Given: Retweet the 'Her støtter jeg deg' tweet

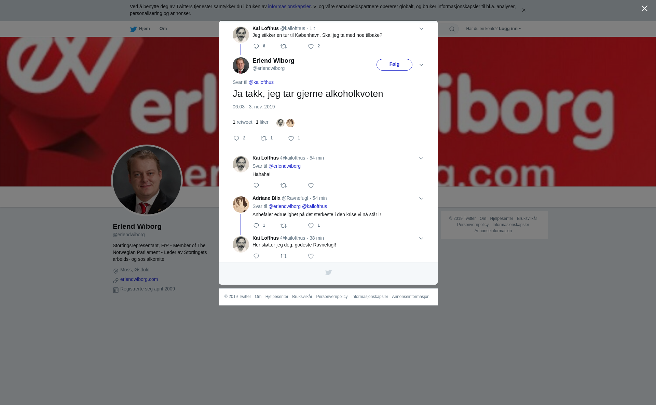Looking at the screenshot, I should point(284,256).
